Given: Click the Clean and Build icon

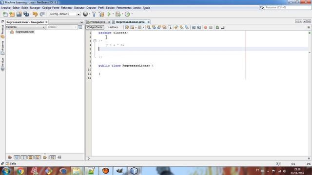Looking at the screenshot, I should (101, 14).
